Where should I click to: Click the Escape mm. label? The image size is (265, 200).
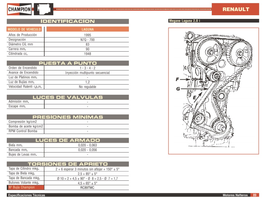pos(17,106)
